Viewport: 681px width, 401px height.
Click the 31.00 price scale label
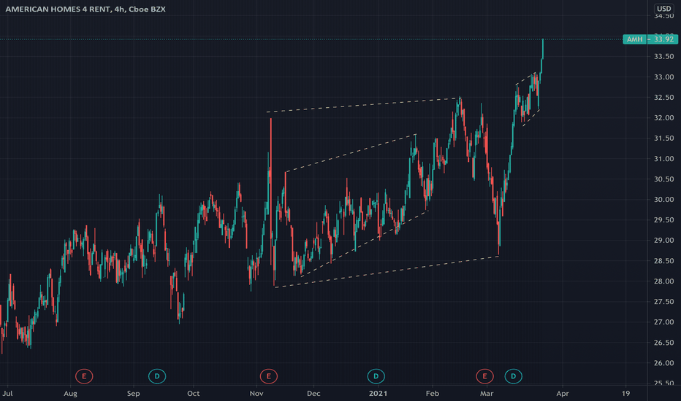664,159
